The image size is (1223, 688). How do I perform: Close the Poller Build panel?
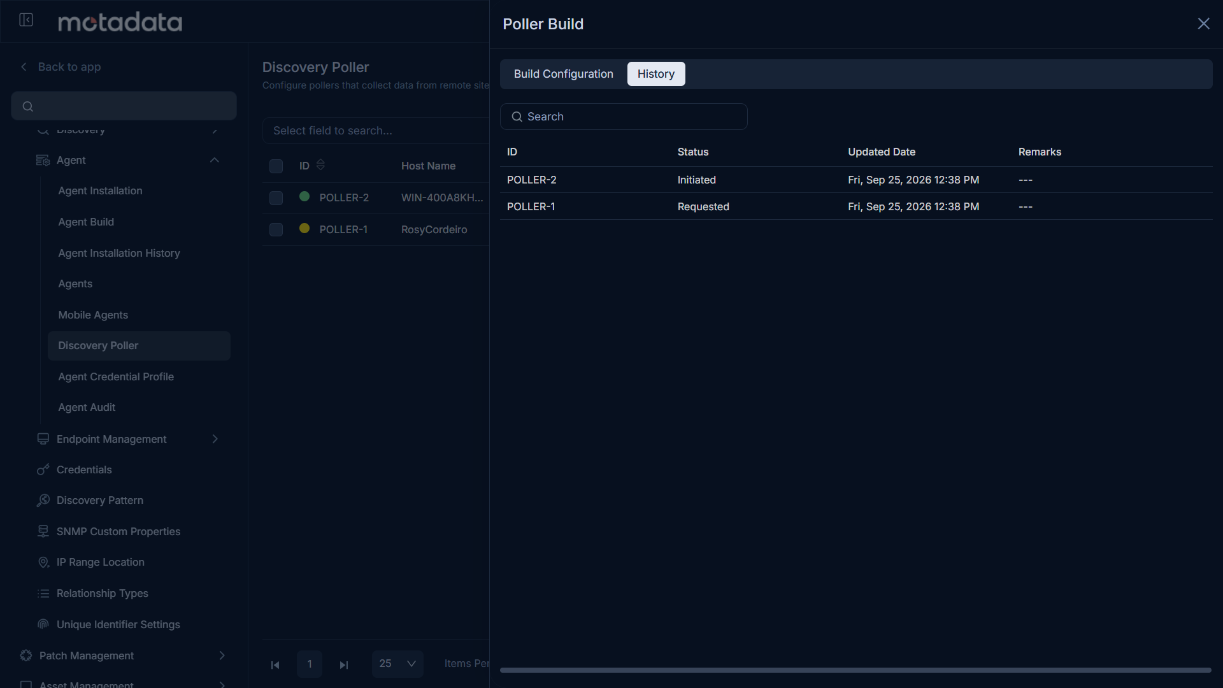(x=1203, y=24)
